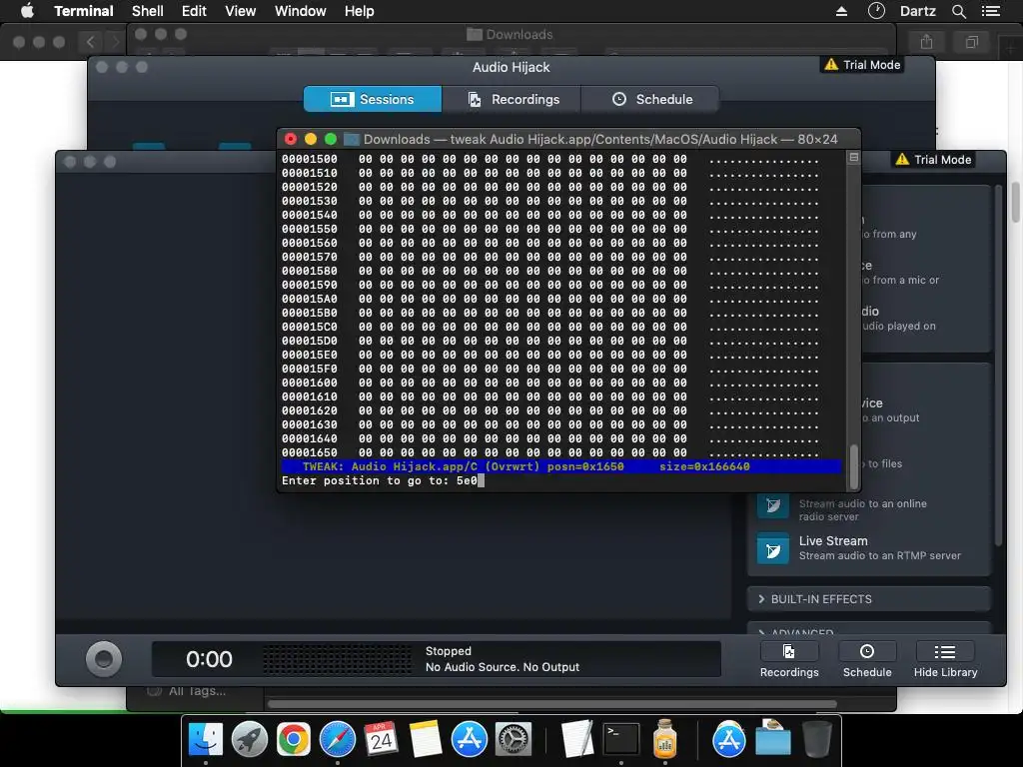Click the Live Stream block icon

point(773,548)
